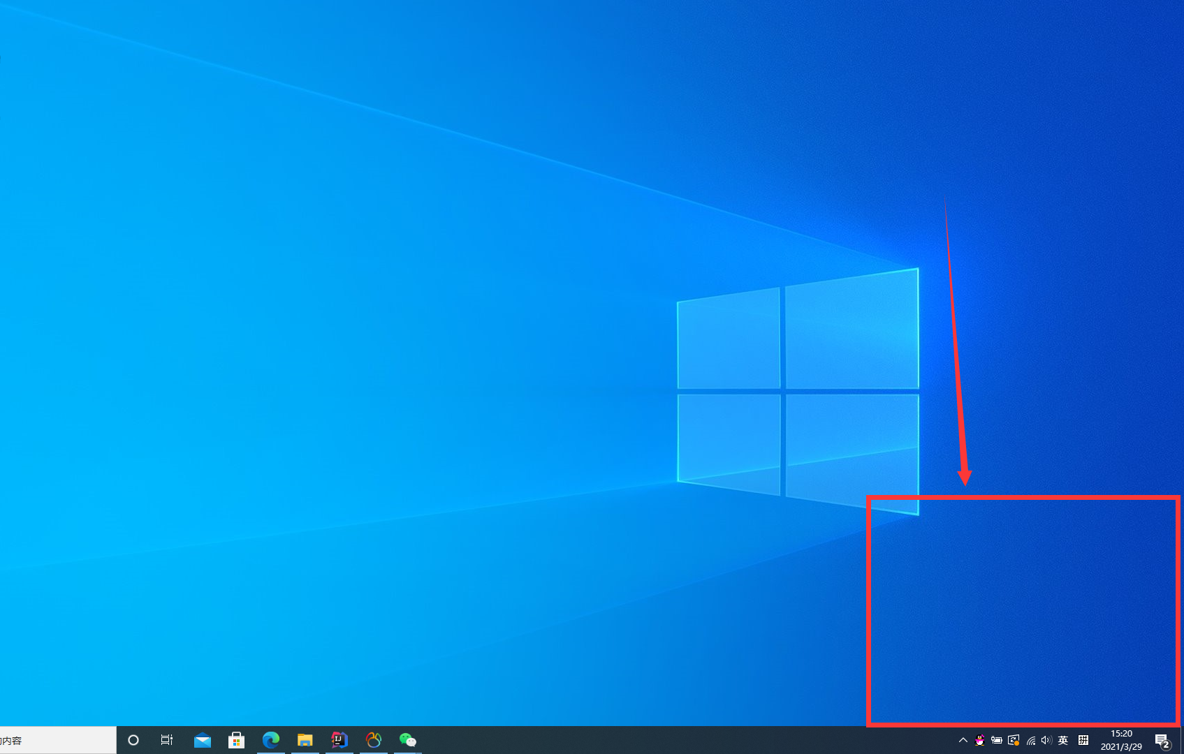Viewport: 1184px width, 754px height.
Task: Click the taskbar search box
Action: [58, 740]
